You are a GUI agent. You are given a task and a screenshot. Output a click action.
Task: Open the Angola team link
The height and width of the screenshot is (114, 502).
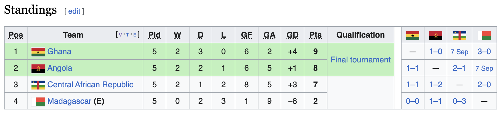tap(60, 68)
